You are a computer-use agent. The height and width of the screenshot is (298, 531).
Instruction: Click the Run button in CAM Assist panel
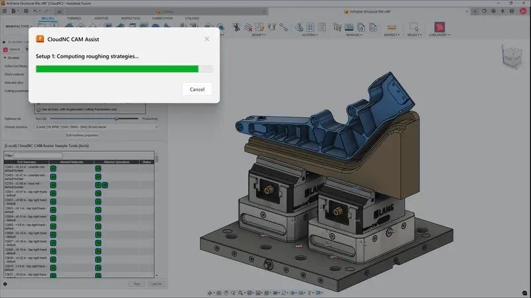(137, 284)
